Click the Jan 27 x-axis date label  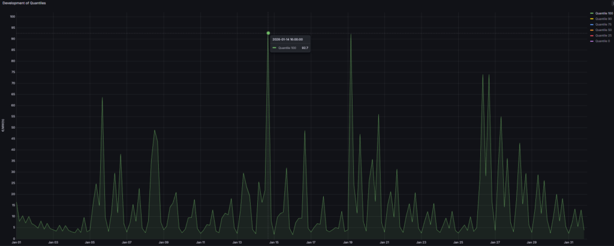pyautogui.click(x=495, y=242)
